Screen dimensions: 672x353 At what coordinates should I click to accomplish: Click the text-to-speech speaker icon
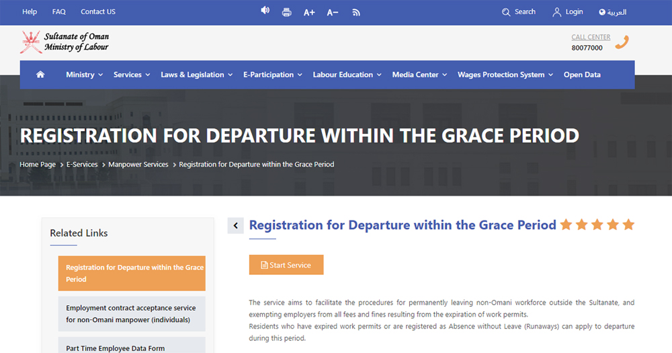pyautogui.click(x=265, y=10)
